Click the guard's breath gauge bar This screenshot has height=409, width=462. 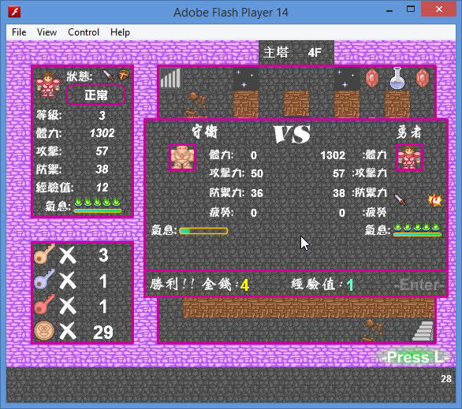click(x=203, y=231)
